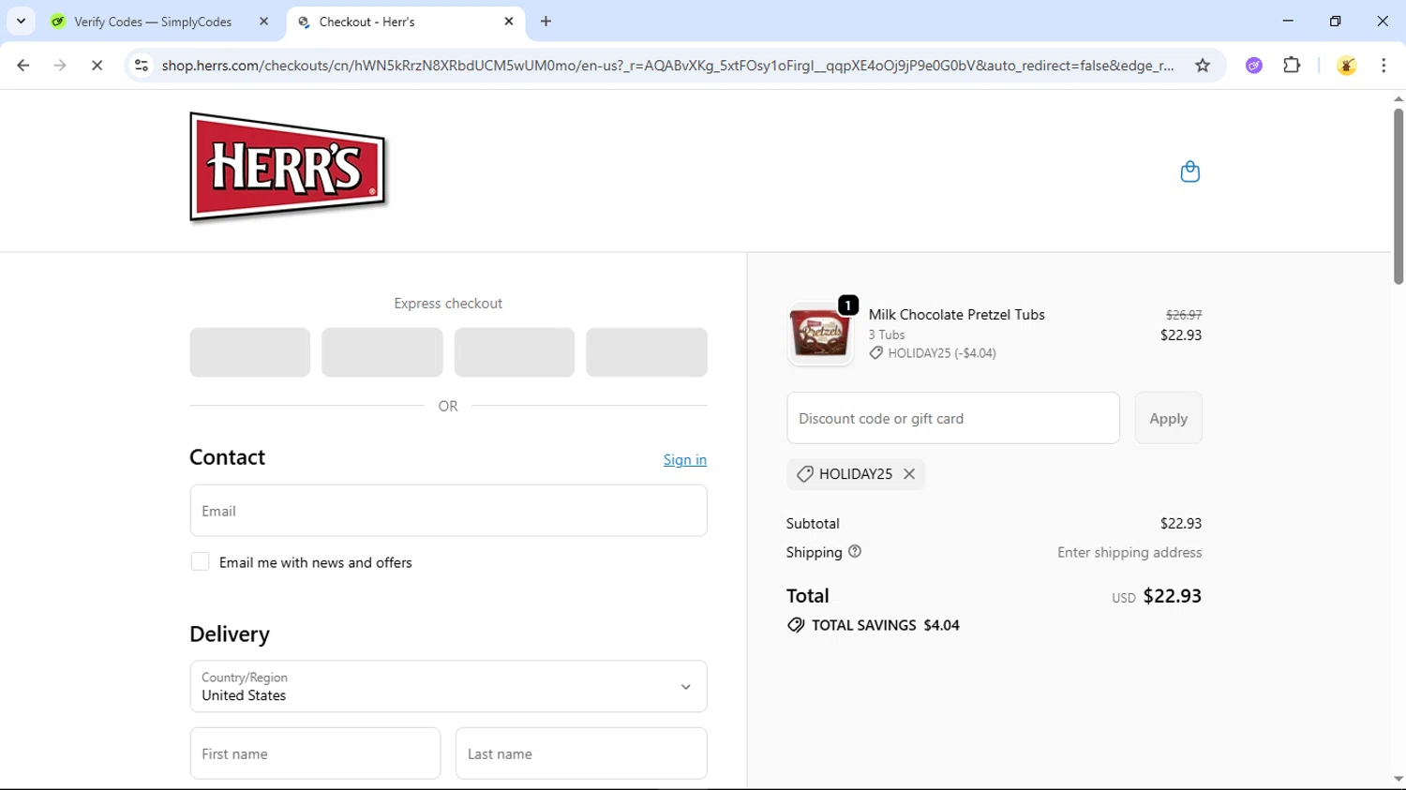Image resolution: width=1406 pixels, height=790 pixels.
Task: Switch to the Verify Codes — SimplyCodes tab
Action: pyautogui.click(x=153, y=22)
